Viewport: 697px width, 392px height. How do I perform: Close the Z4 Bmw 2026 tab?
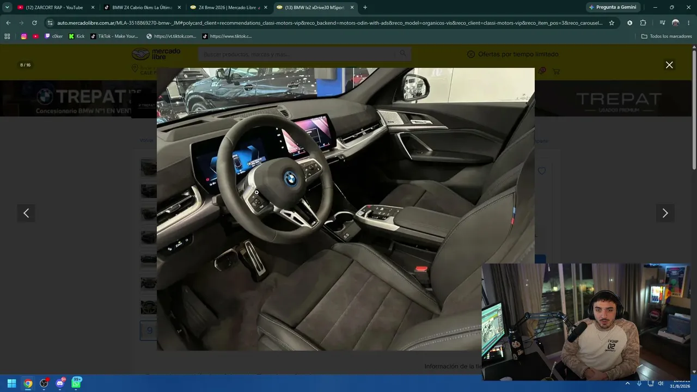point(266,7)
